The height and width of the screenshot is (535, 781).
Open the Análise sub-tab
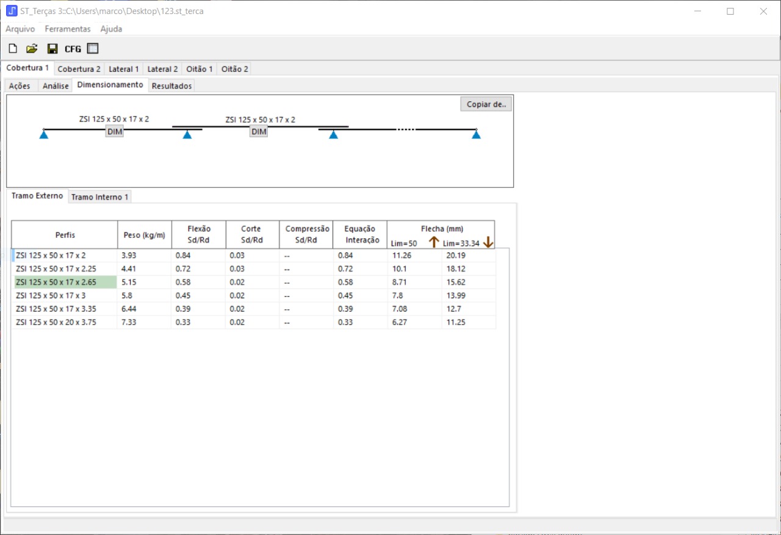click(x=56, y=86)
